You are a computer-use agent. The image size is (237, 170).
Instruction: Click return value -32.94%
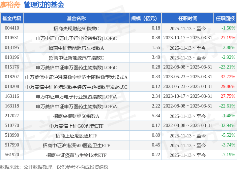(x=227, y=125)
